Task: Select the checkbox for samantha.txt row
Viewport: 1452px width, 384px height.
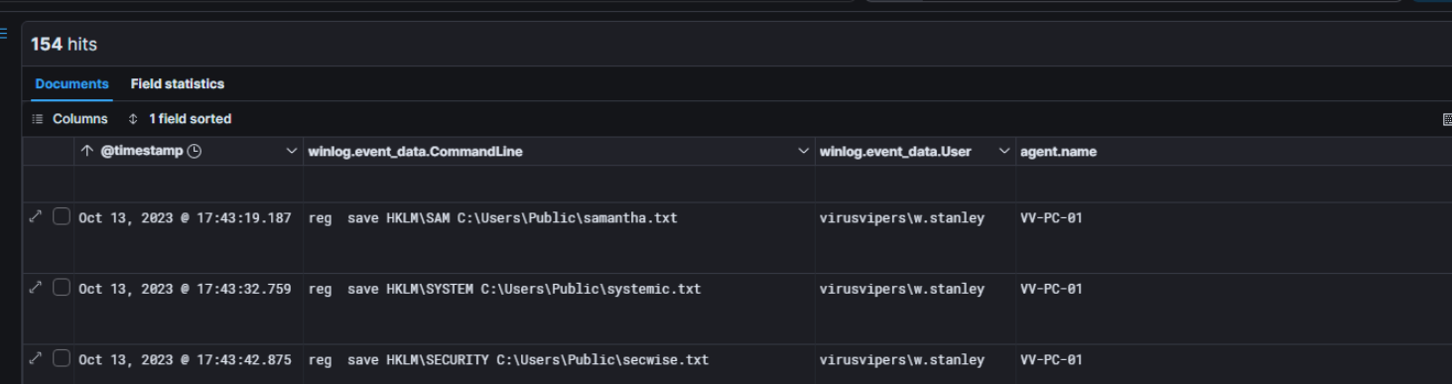Action: 62,216
